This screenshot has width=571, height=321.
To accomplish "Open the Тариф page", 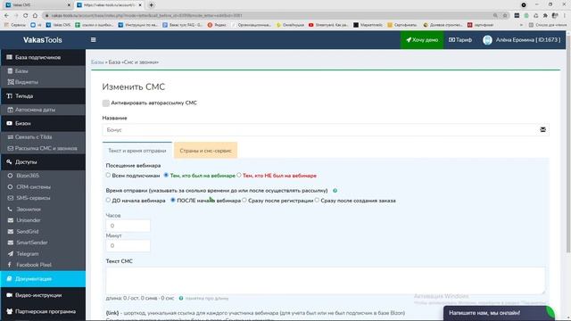I will tap(460, 40).
